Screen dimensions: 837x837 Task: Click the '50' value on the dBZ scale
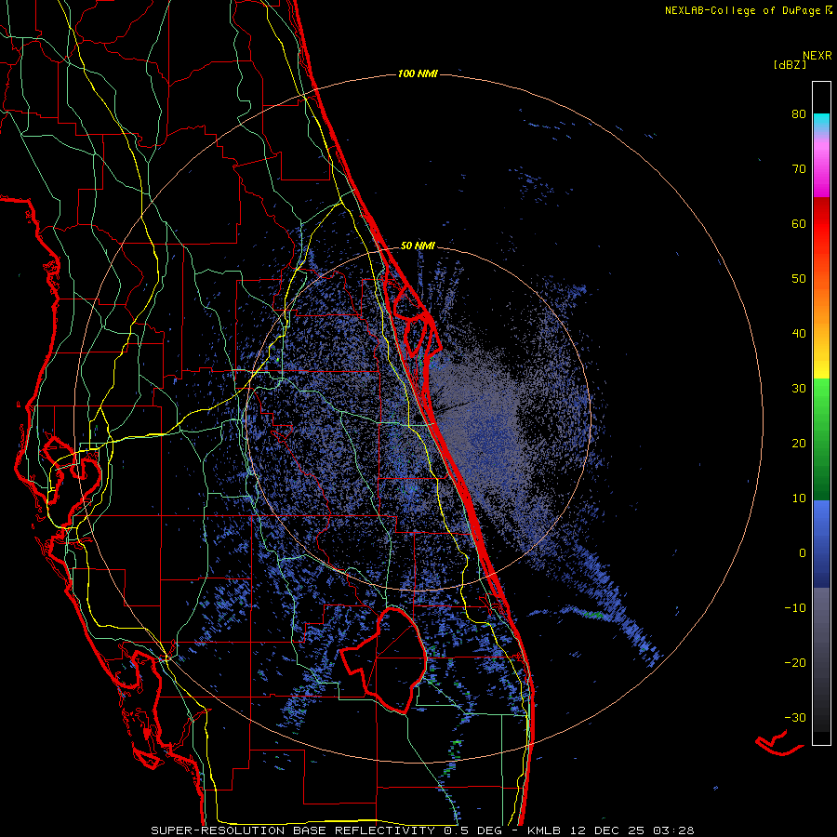point(799,279)
